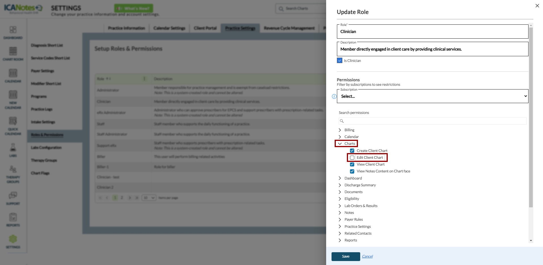Click the Cancel link

367,256
